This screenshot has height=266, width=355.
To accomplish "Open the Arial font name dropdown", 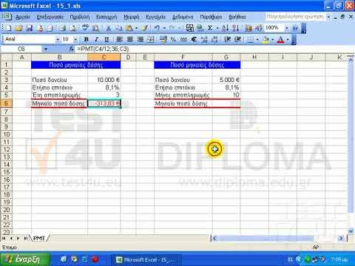I will 58,39.
